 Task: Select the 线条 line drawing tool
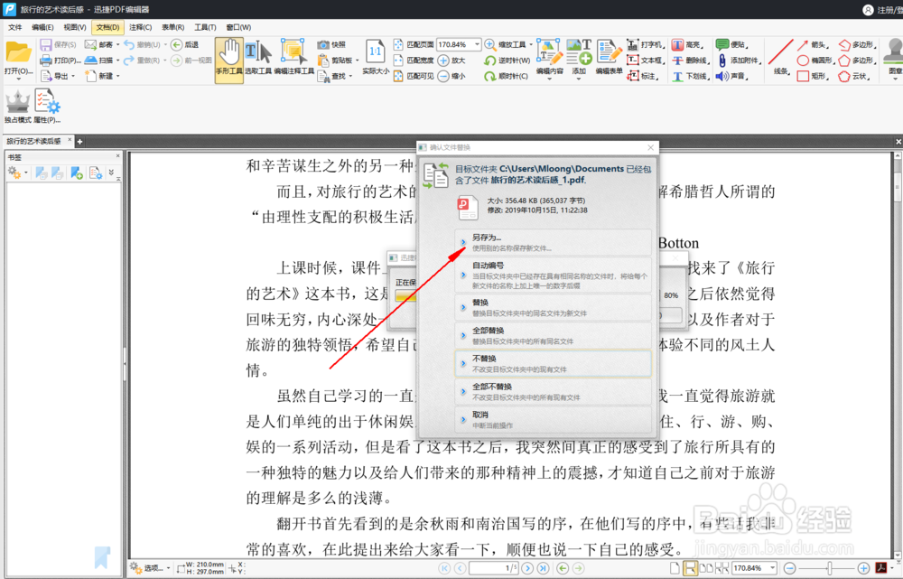(x=781, y=58)
